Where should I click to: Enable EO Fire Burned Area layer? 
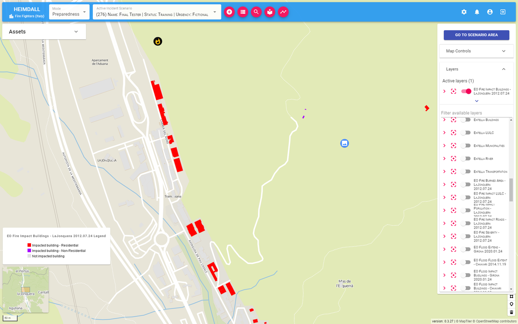pyautogui.click(x=465, y=184)
